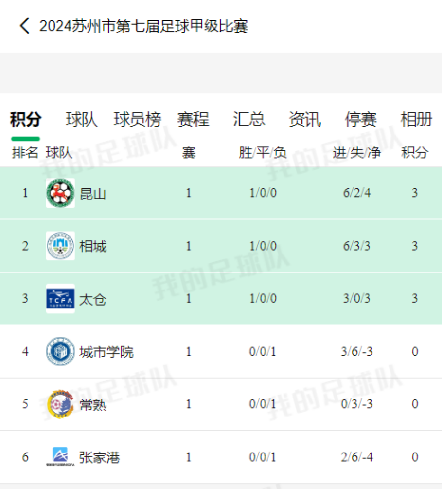
Task: Switch to the 相册 tab
Action: [x=417, y=119]
